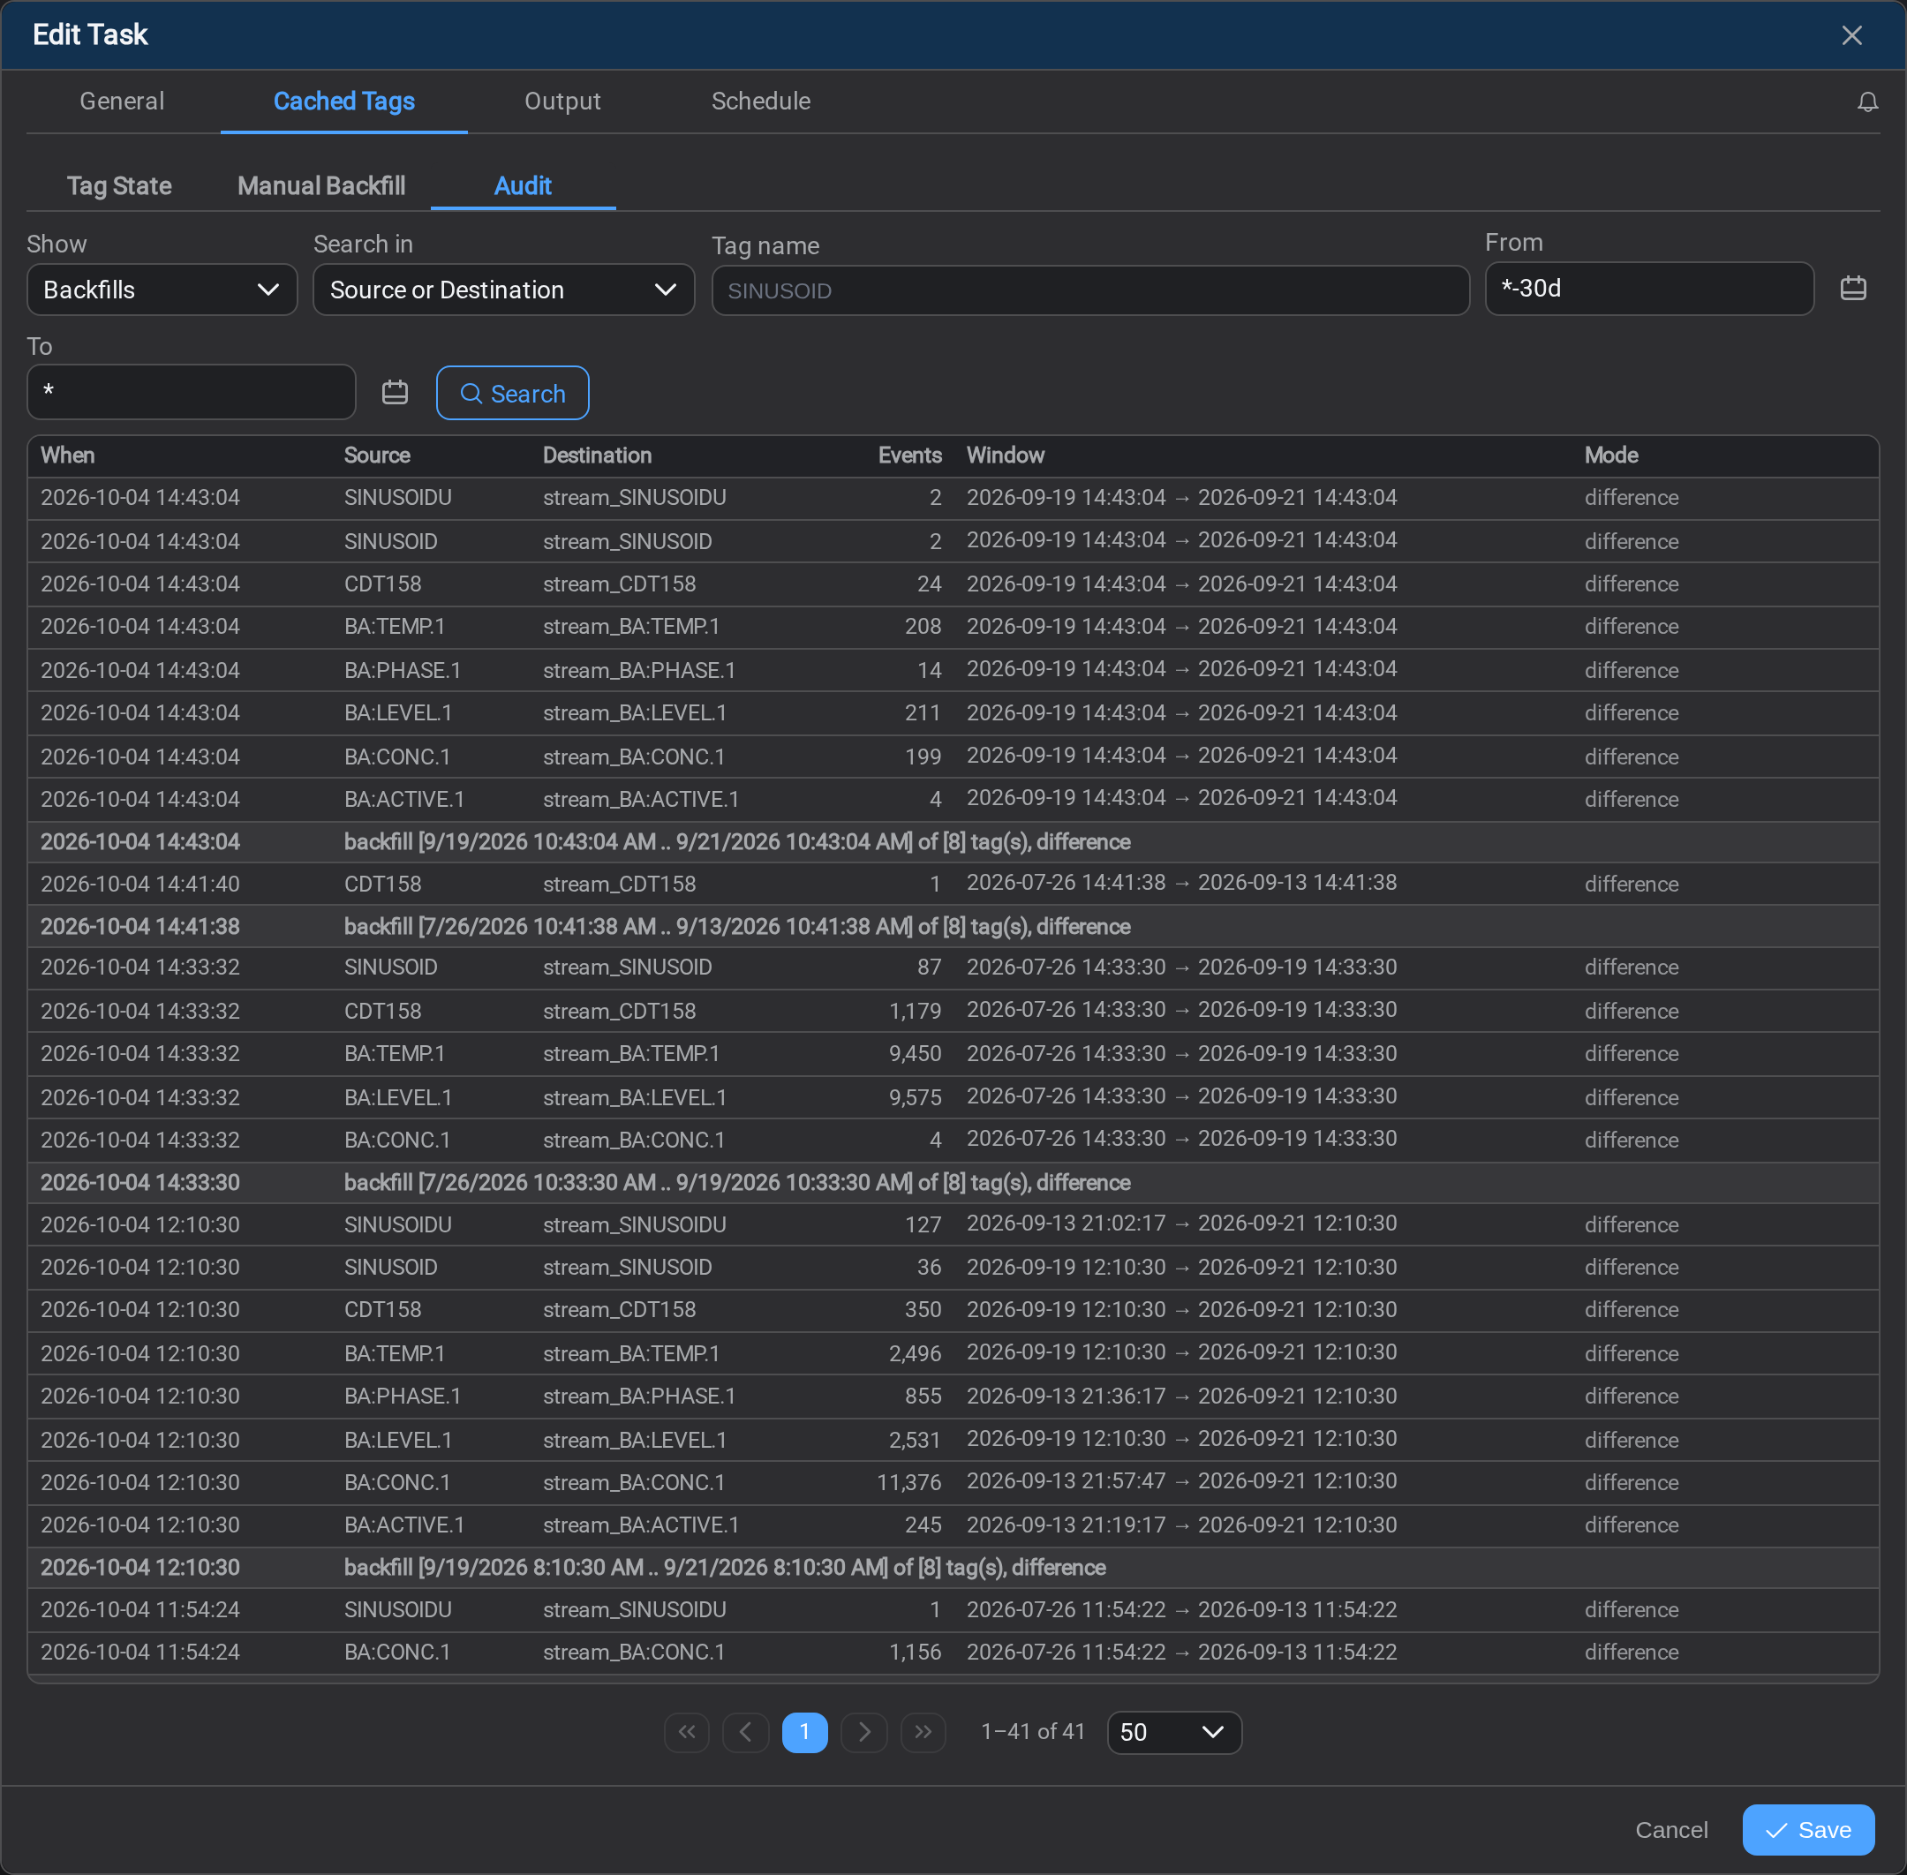Select the backfill 9/19/2026 8:10:30 AM group row
1907x1875 pixels.
click(953, 1567)
